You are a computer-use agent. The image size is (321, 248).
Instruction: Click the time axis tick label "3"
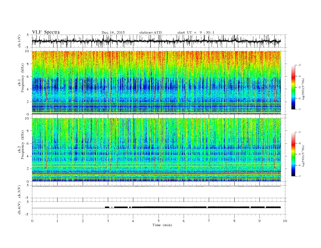pos(108,221)
